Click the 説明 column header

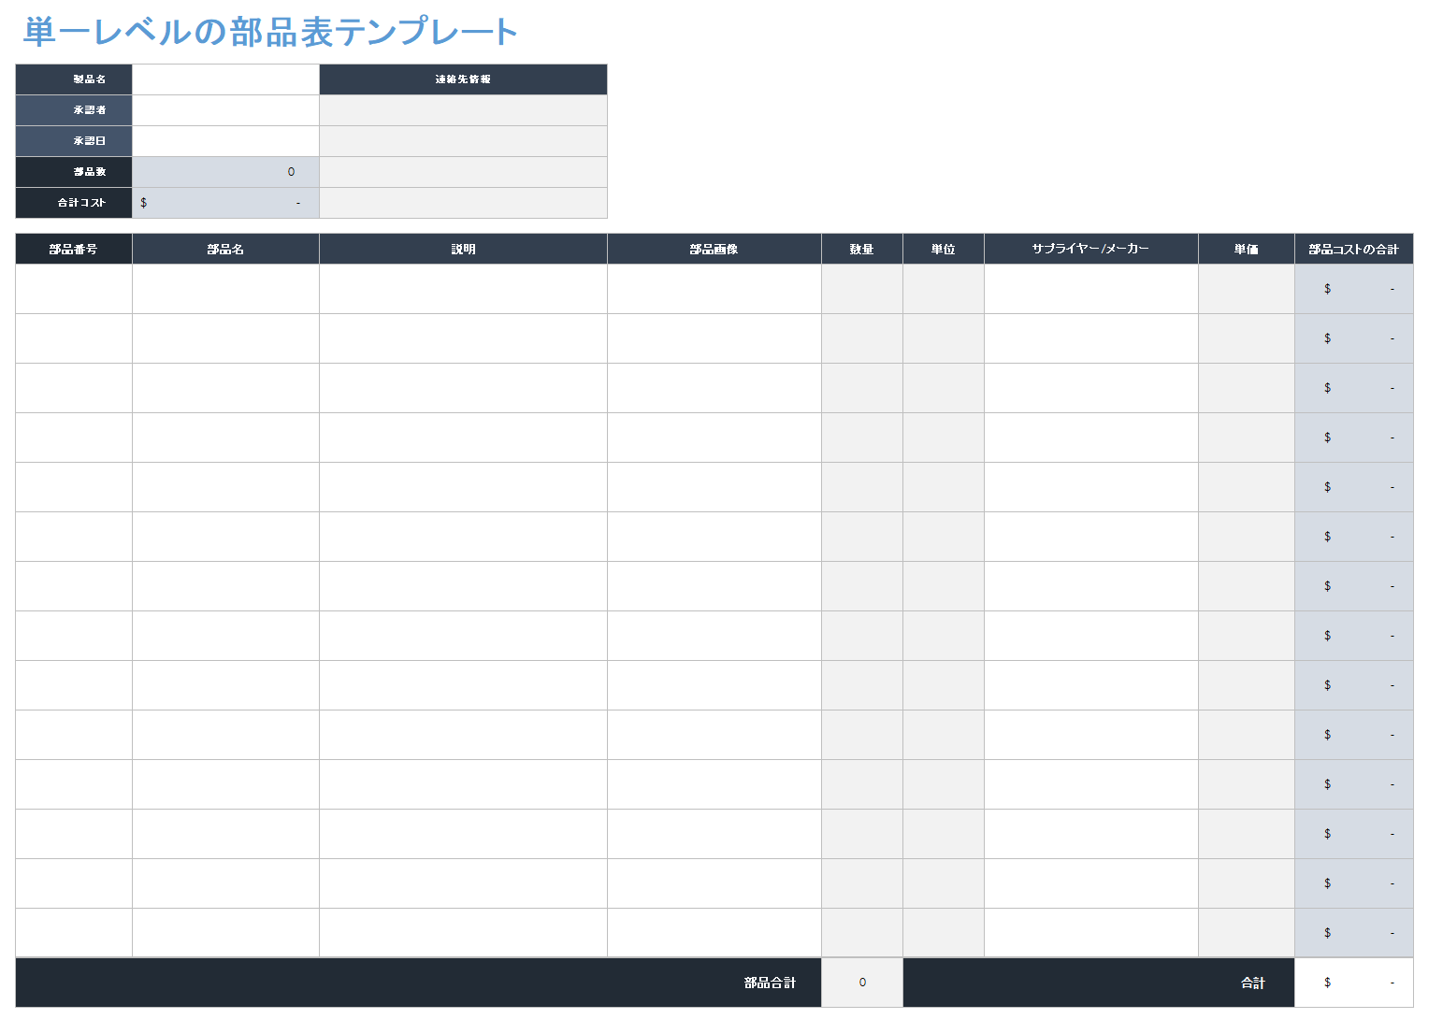pyautogui.click(x=463, y=249)
